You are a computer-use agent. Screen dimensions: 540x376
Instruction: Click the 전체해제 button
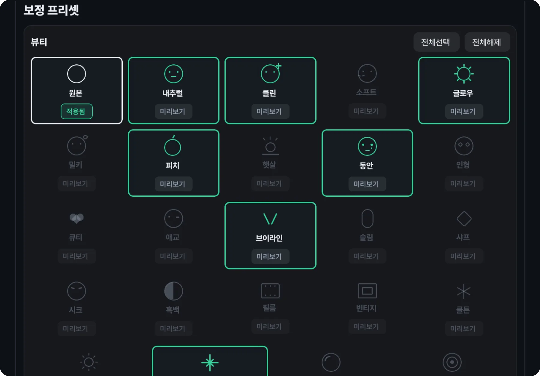(487, 42)
